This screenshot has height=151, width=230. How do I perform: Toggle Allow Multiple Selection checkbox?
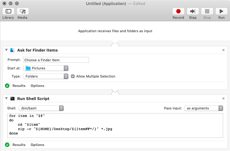[73, 76]
